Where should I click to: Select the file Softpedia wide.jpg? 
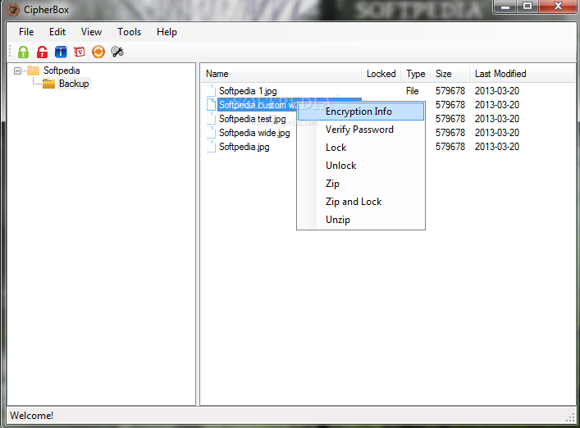(254, 133)
